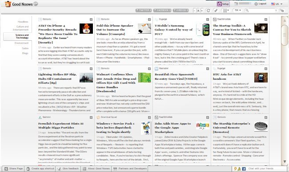Screen dimensions: 289x172
Task: Open T-Mobile's Samsung Galaxy S headline
Action: (173, 30)
